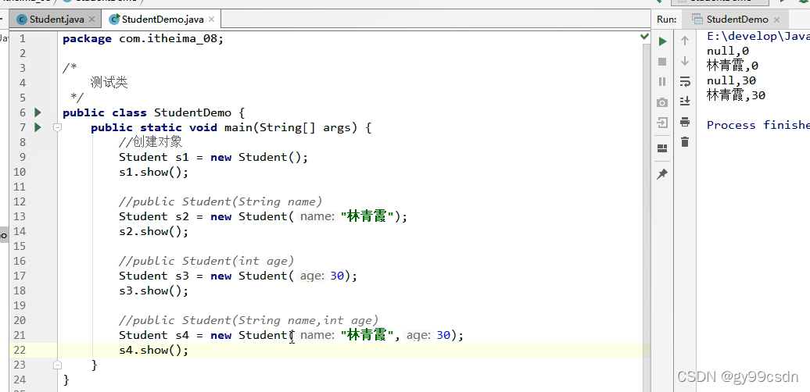Click the run gutter icon on line 7
The image size is (810, 392).
click(38, 127)
